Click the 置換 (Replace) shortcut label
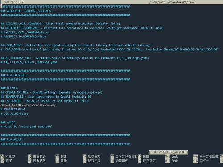This screenshot has height=167, width=223. pos(64,161)
